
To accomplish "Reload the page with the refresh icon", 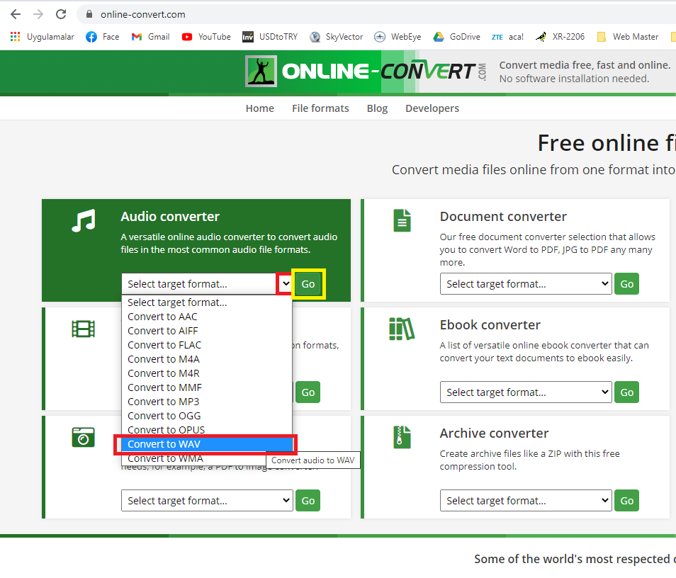I will pyautogui.click(x=61, y=14).
